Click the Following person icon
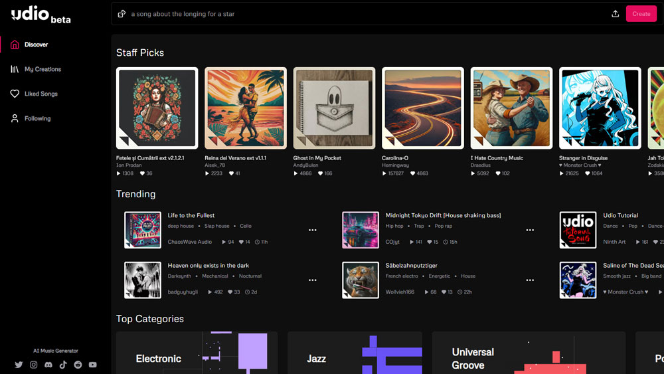The height and width of the screenshot is (374, 664). [15, 119]
